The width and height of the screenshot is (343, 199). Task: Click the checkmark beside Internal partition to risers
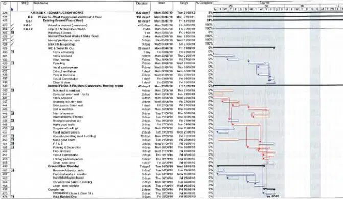(x=12, y=40)
